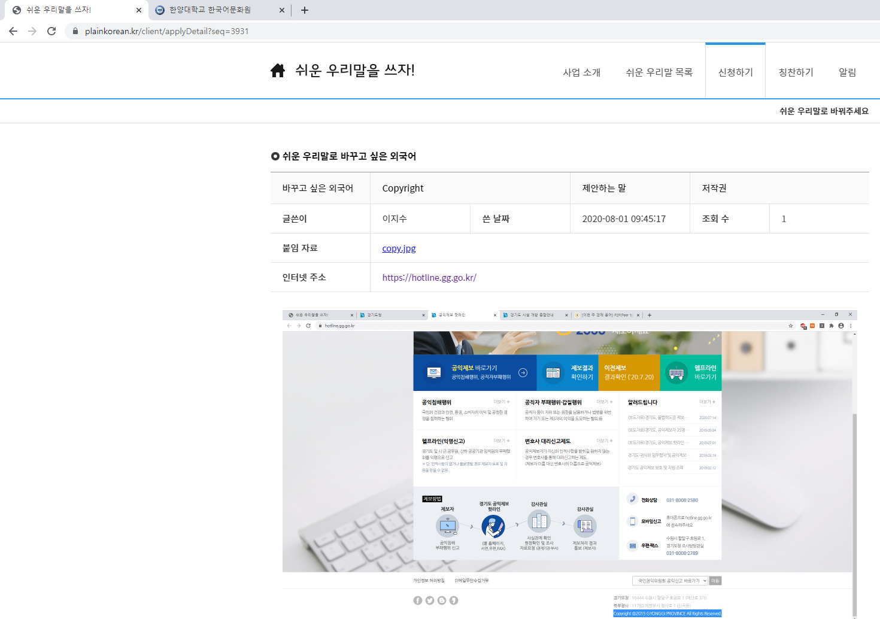Open the 알림 menu
Viewport: 880px width, 619px height.
pos(847,72)
